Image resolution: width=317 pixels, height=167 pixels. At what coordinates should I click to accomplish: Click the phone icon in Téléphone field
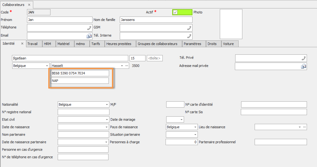pyautogui.click(x=89, y=28)
